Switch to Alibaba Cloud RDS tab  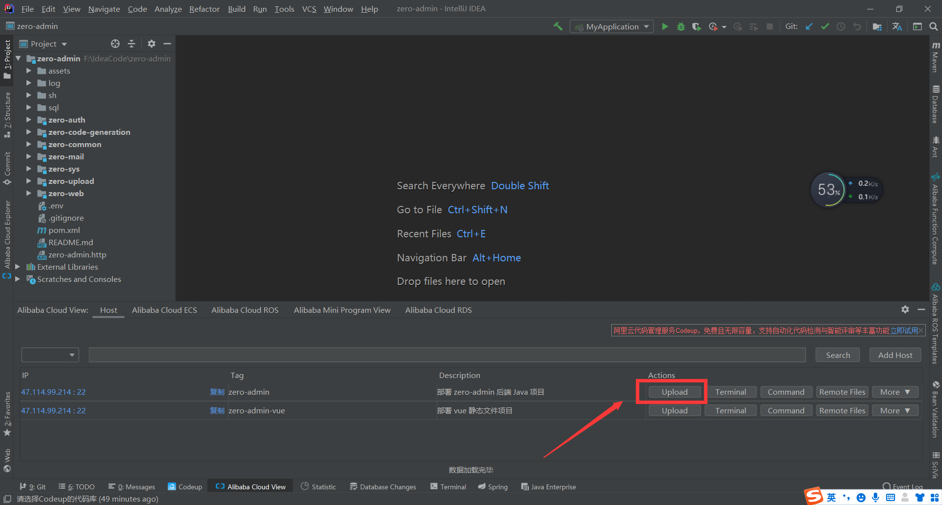click(438, 310)
